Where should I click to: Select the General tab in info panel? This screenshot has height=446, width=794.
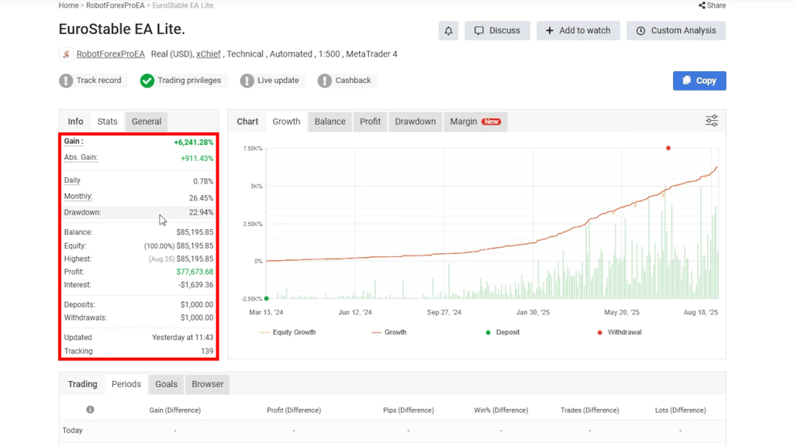[x=146, y=122]
